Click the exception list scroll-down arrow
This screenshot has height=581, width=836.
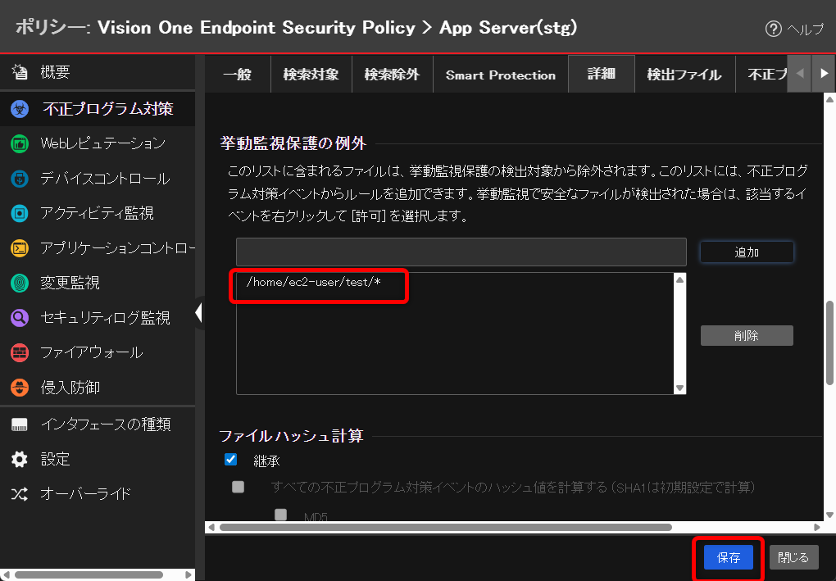[x=679, y=388]
